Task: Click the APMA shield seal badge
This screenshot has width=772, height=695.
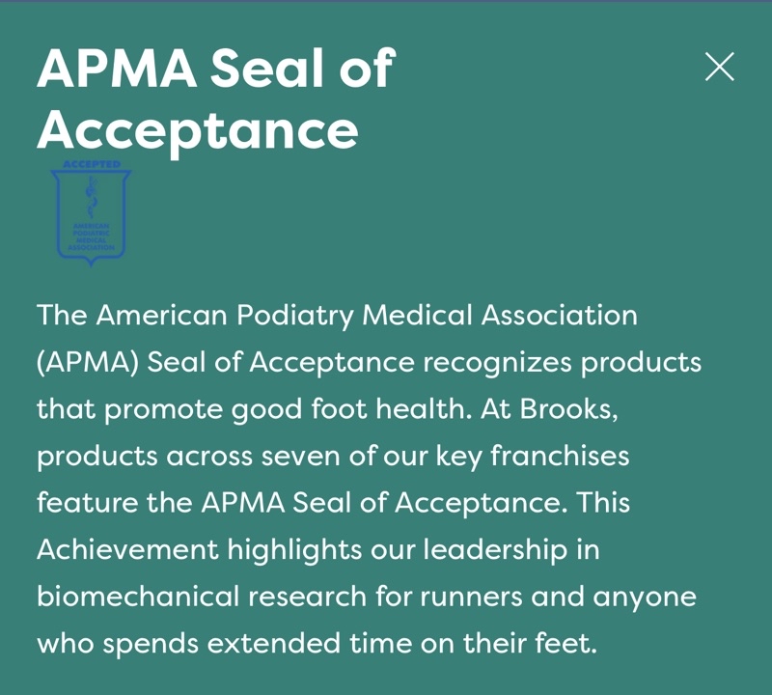Action: coord(91,212)
